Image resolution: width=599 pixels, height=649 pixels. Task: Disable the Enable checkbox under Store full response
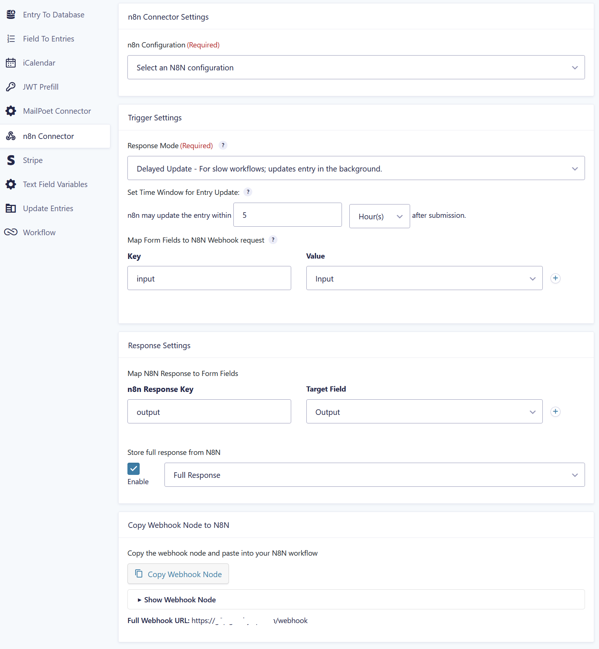tap(133, 469)
